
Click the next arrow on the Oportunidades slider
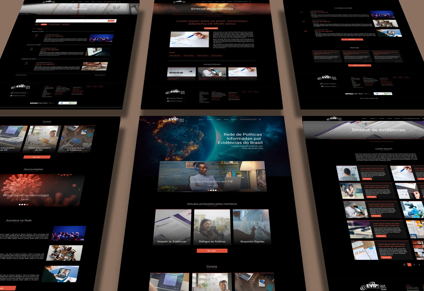coord(79,190)
